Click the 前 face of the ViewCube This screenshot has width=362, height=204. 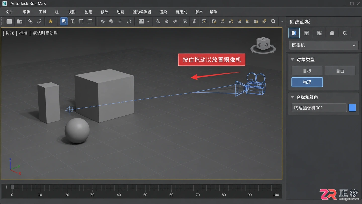click(260, 45)
